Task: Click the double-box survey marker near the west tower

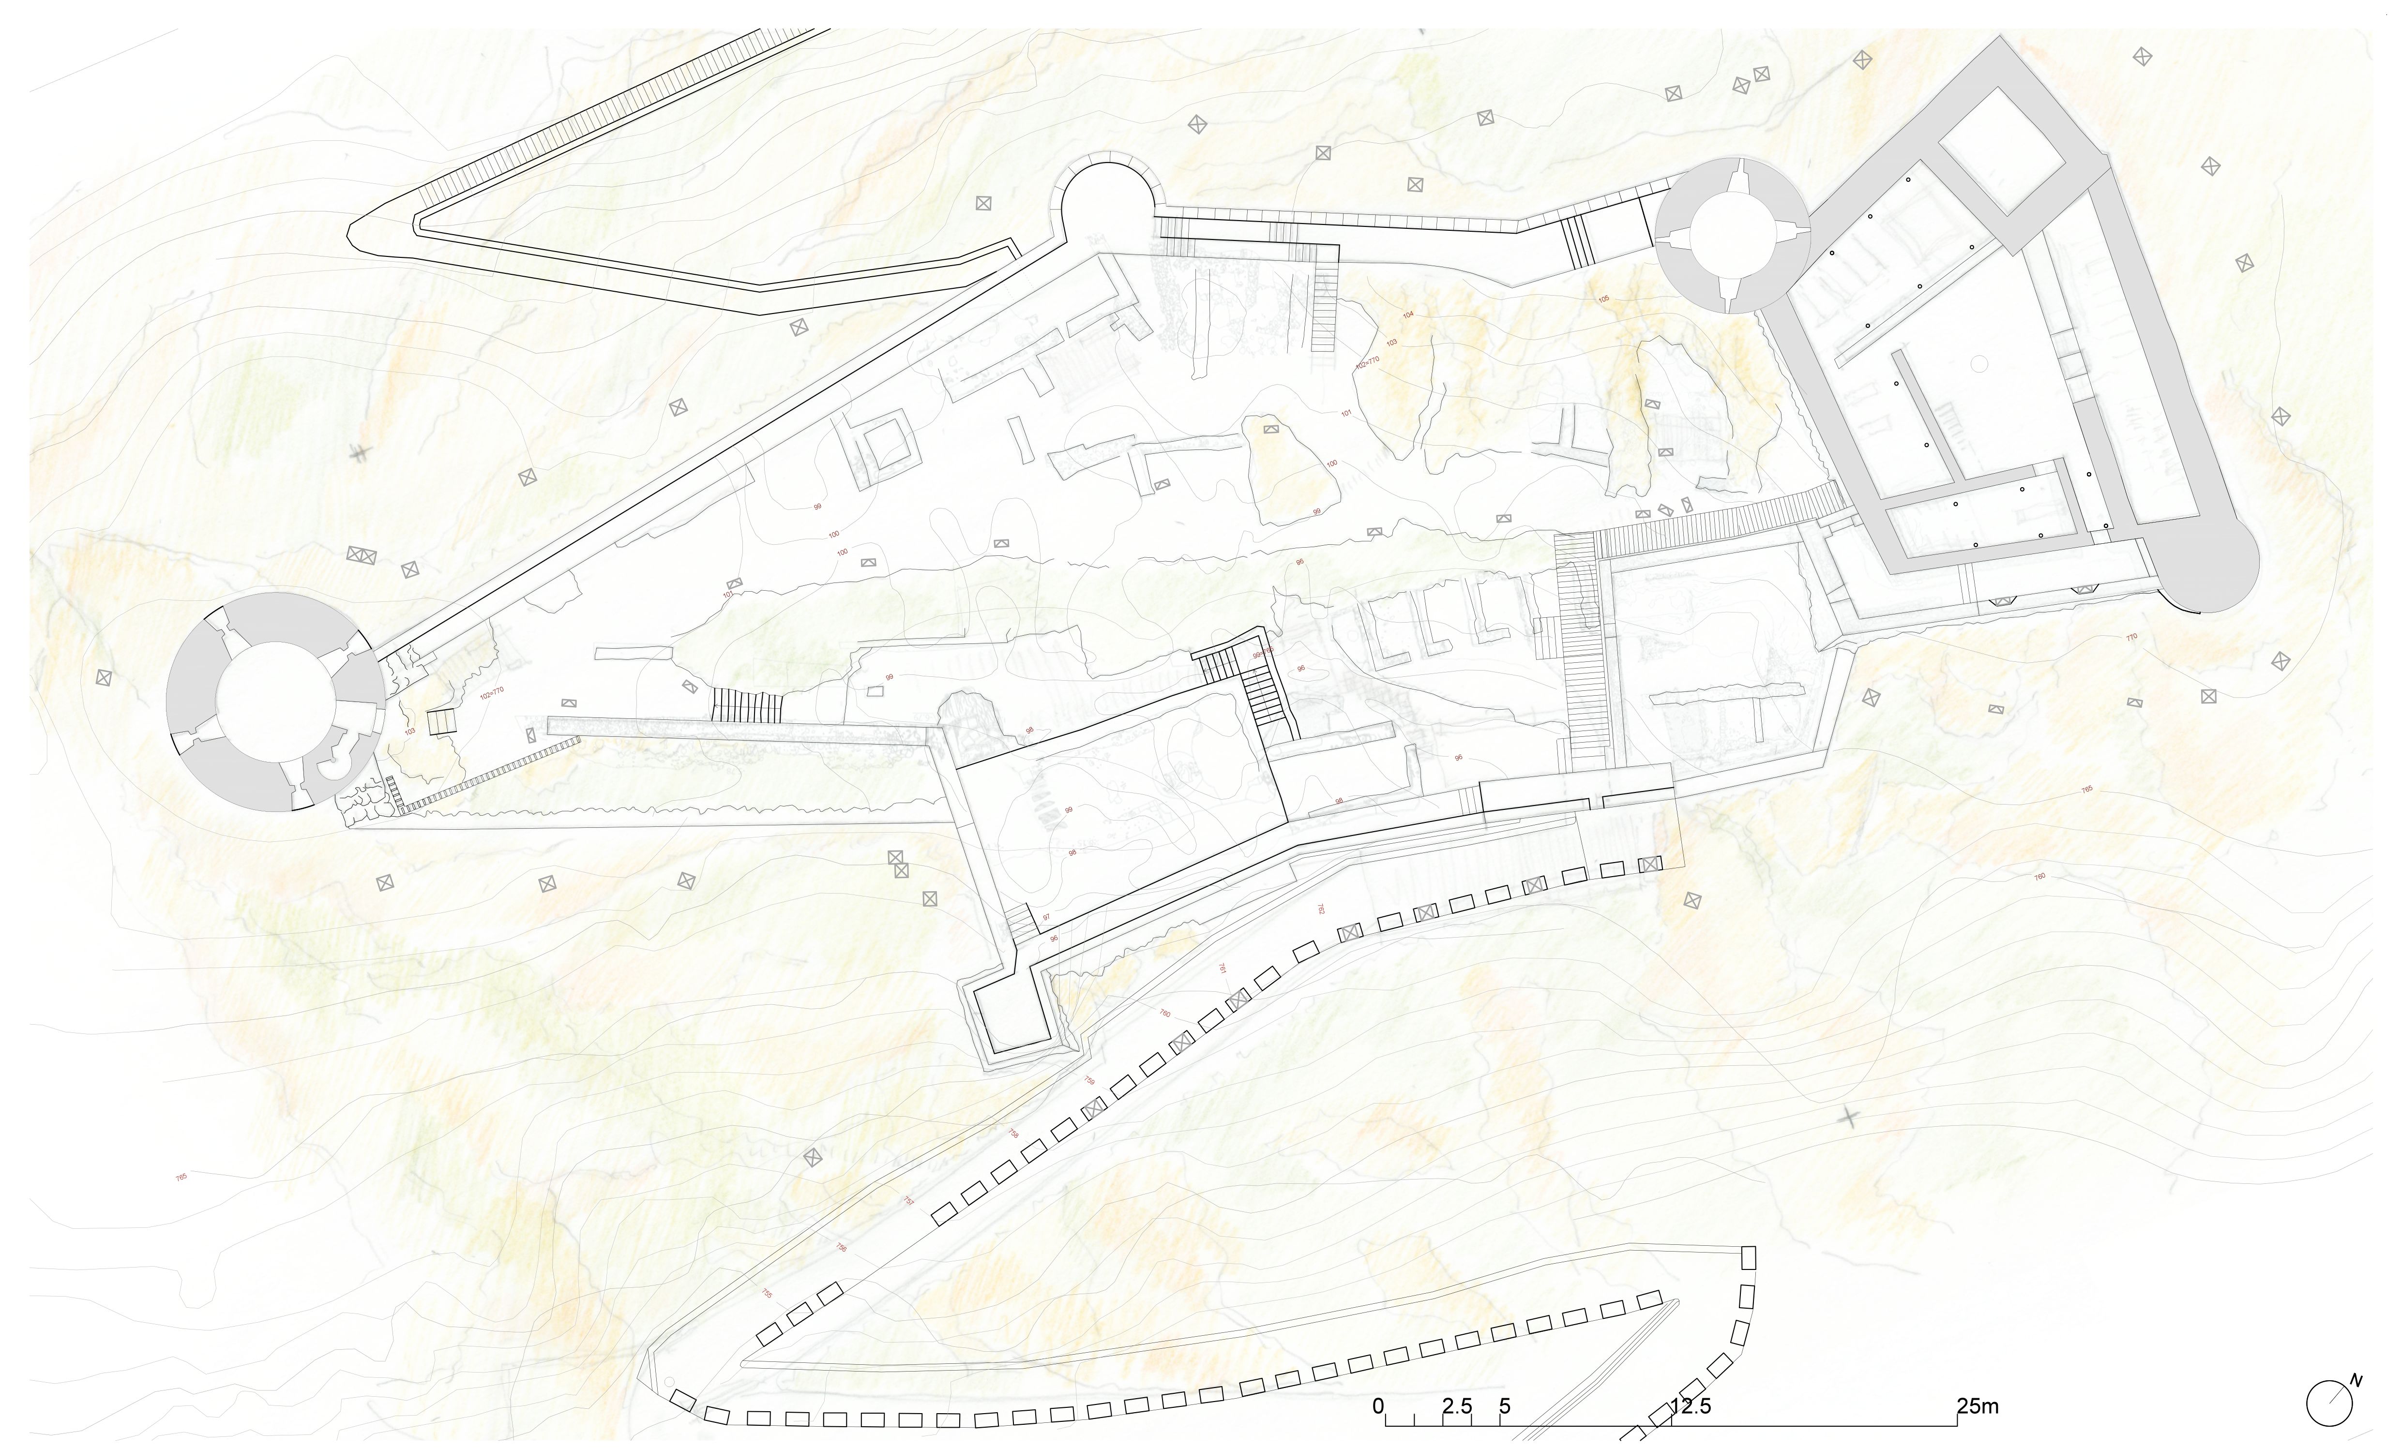Action: click(361, 555)
